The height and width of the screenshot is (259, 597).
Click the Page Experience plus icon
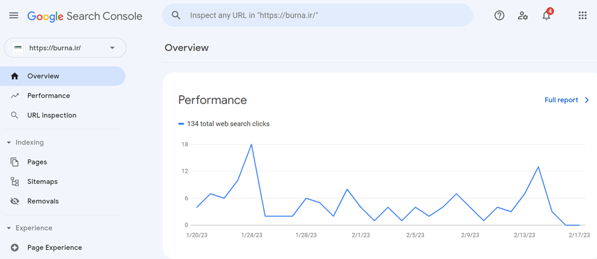coord(15,248)
